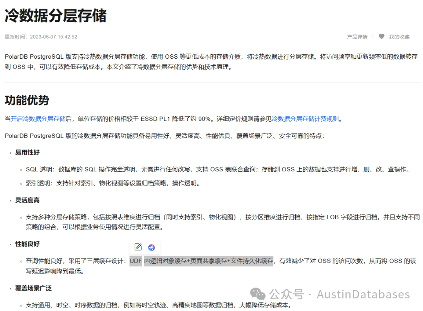The width and height of the screenshot is (423, 311).
Task: Click the AI sparkle icon in the popup toolbar
Action: (152, 247)
